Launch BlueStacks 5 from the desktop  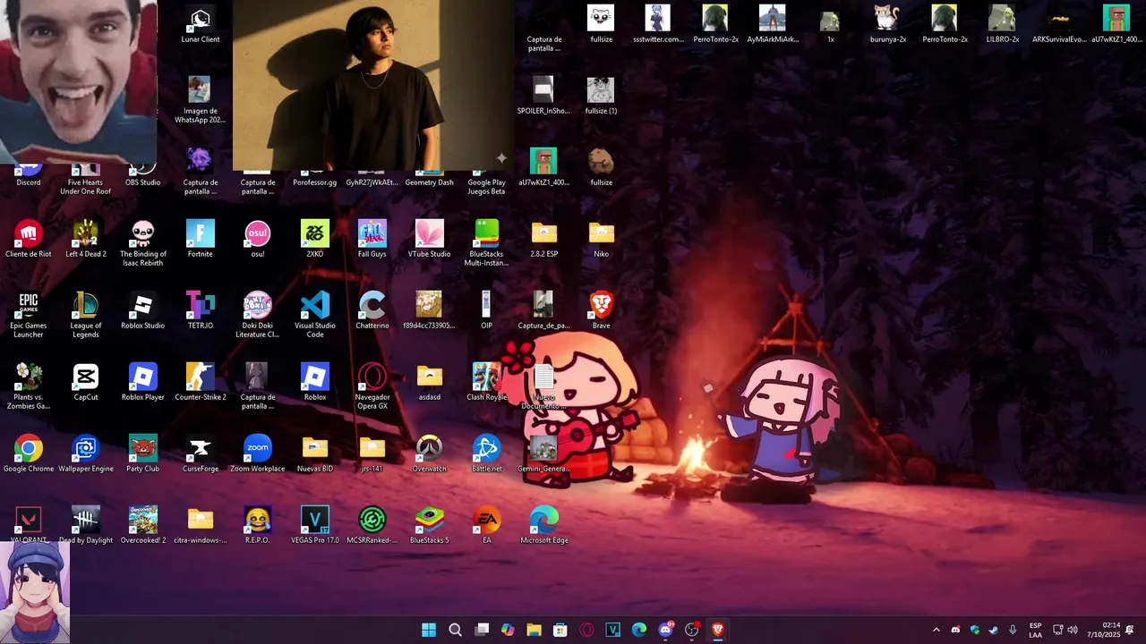point(430,526)
